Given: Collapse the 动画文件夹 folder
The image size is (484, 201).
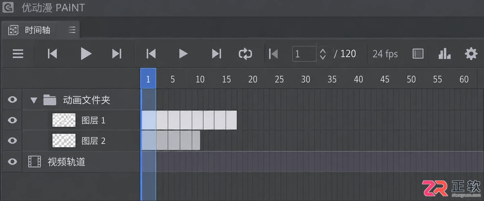Looking at the screenshot, I should pos(34,100).
